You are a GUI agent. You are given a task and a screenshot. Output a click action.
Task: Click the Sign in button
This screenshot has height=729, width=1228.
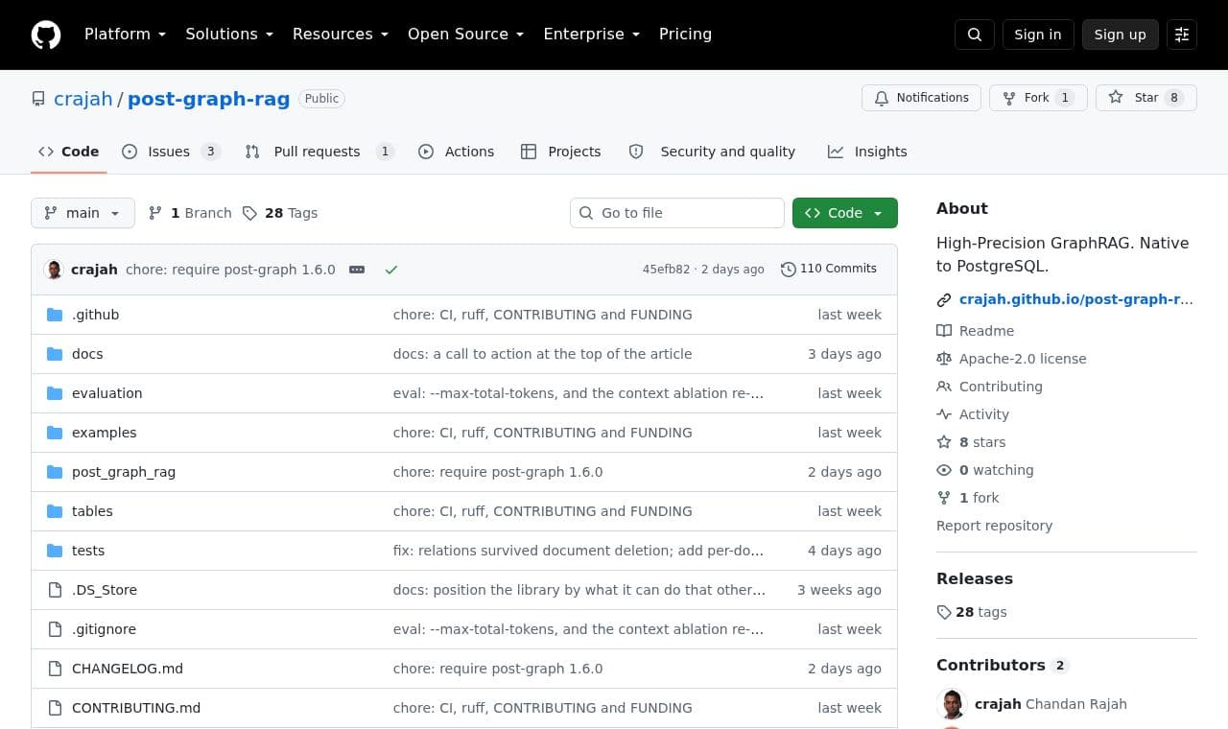pos(1038,35)
